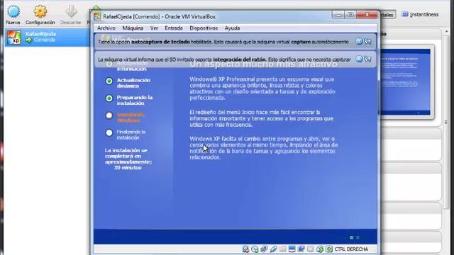The image size is (454, 255).
Task: Open the Ayuda menu
Action: [x=232, y=28]
